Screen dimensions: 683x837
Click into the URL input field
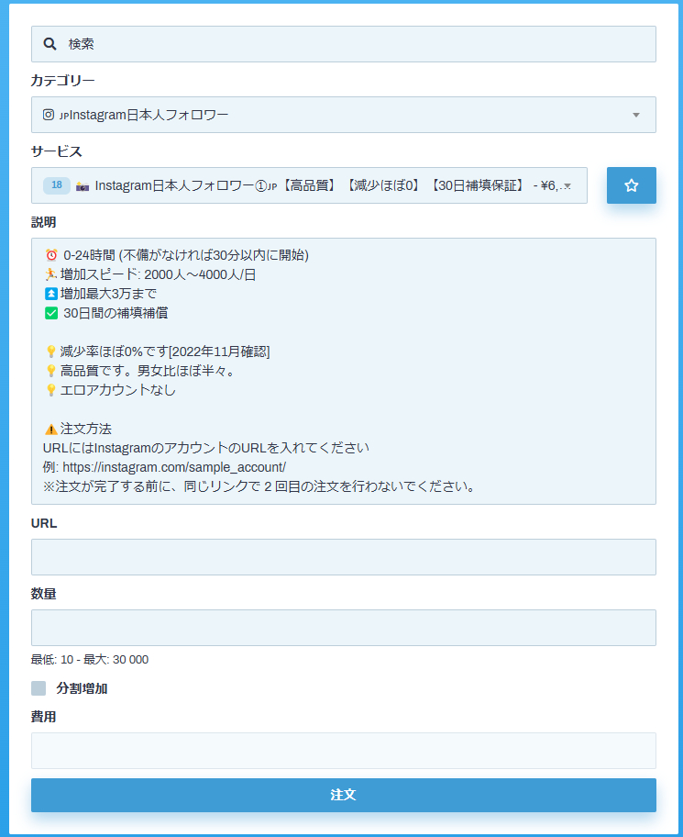pos(344,557)
